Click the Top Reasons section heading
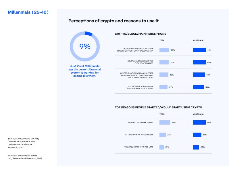This screenshot has width=229, height=173. point(158,107)
